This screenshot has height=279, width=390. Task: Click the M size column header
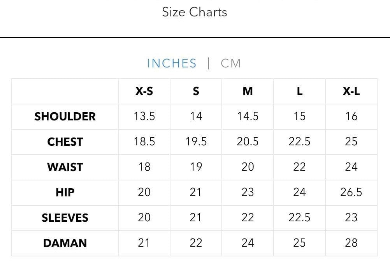click(x=248, y=91)
